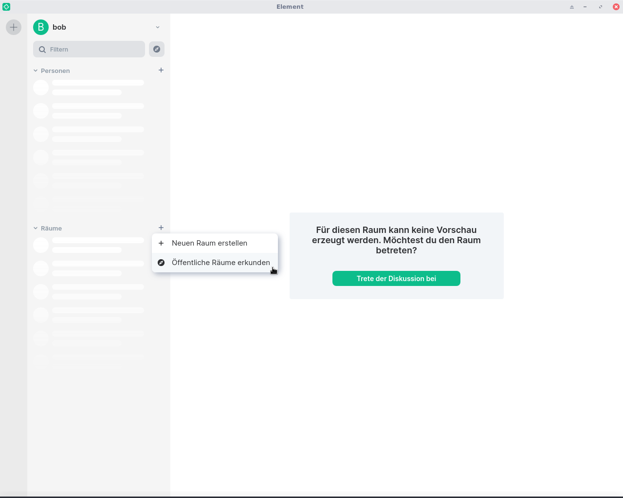Viewport: 623px width, 498px height.
Task: Select Öffentliche Räume erkunden
Action: point(215,263)
